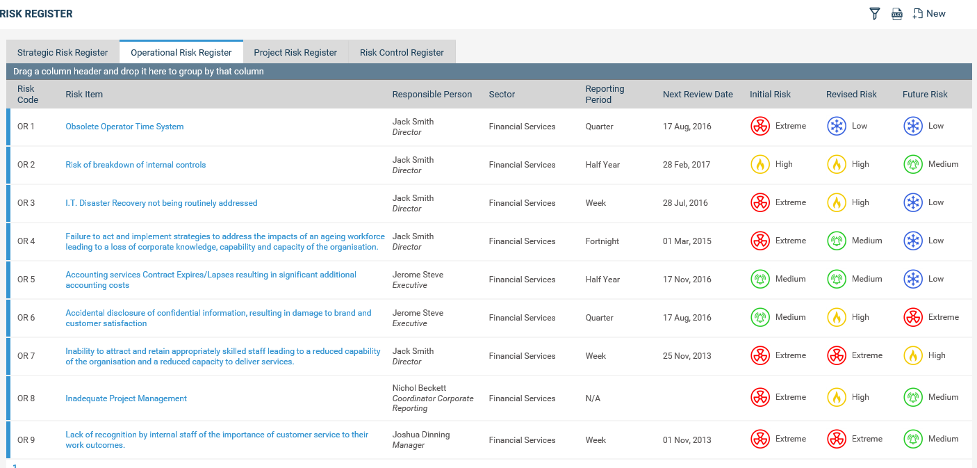Click the Extreme revised risk icon for OR 9
This screenshot has height=468, width=977.
tap(837, 439)
